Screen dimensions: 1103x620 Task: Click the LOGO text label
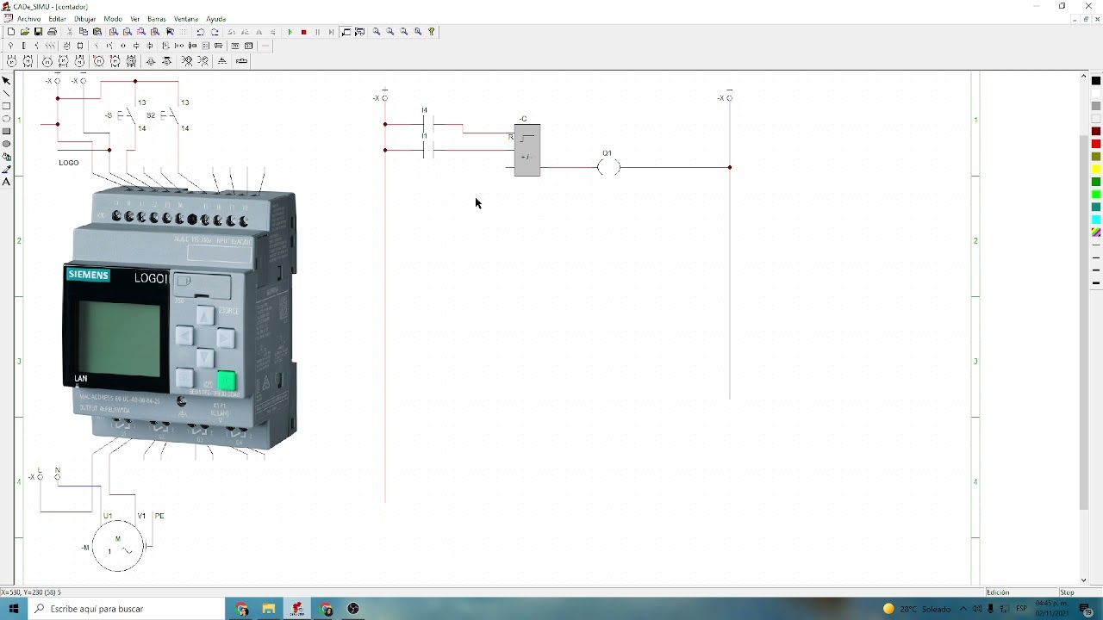69,163
